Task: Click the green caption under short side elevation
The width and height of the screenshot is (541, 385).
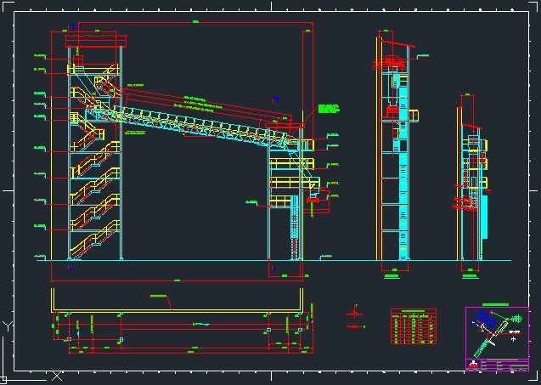Action: pyautogui.click(x=471, y=276)
